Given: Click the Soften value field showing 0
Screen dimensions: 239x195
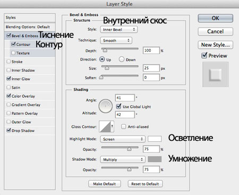Looking at the screenshot, I should [x=151, y=78].
